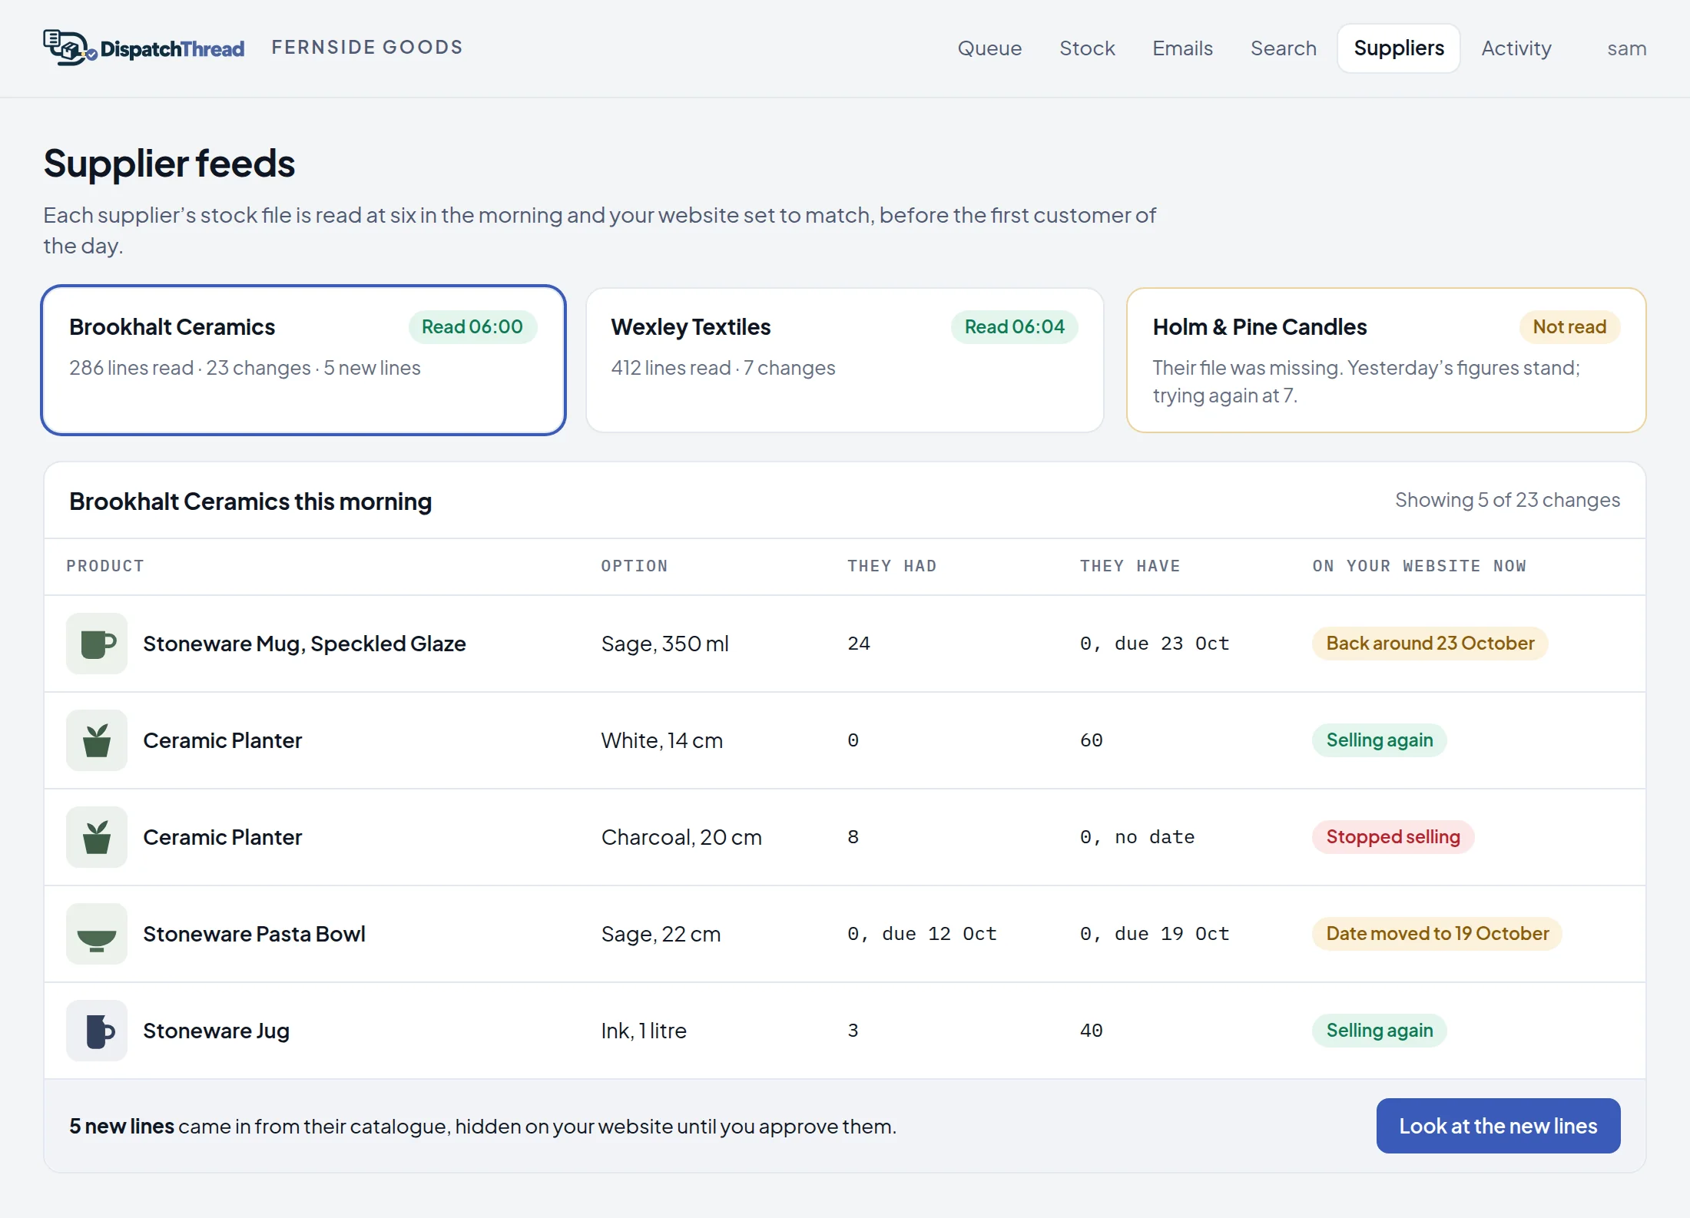The width and height of the screenshot is (1690, 1218).
Task: Open the Holm & Pine Candles supplier card
Action: pyautogui.click(x=1386, y=360)
